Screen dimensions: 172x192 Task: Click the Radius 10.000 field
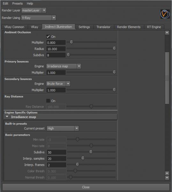tap(56, 49)
